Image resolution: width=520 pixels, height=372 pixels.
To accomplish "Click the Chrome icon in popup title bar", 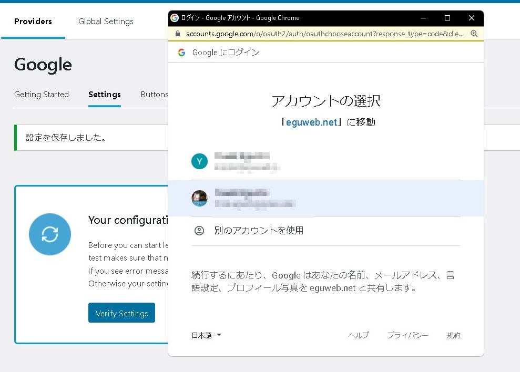I will (x=175, y=18).
